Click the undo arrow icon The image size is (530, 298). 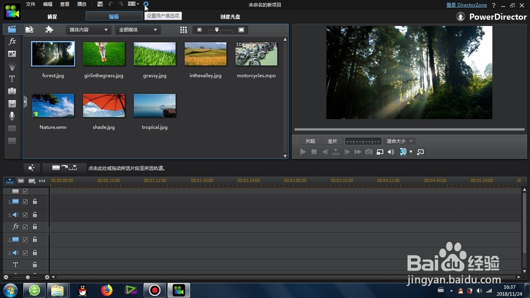(111, 4)
